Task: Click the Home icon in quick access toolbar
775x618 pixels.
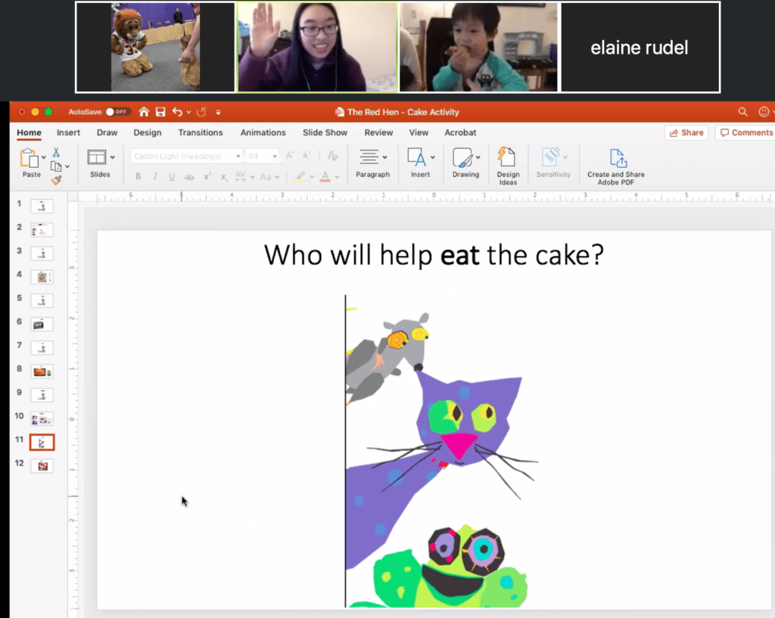Action: coord(144,112)
